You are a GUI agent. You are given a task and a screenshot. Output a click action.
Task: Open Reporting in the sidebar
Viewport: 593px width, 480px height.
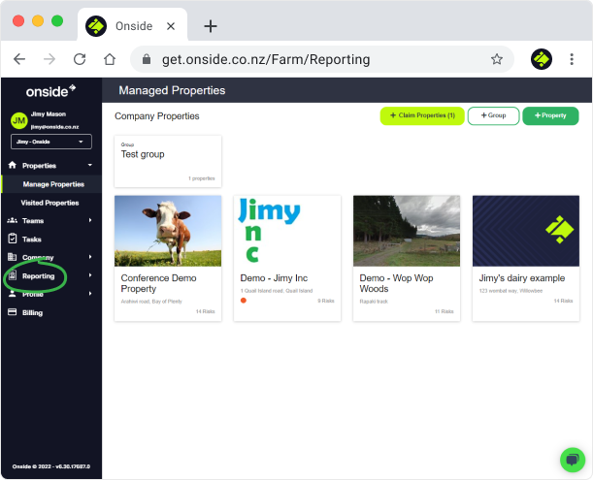[x=38, y=276]
